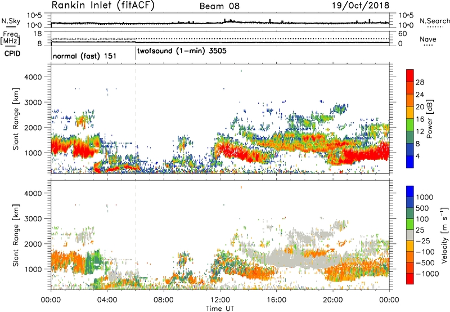Click the '18' frequency axis tick

click(38, 34)
